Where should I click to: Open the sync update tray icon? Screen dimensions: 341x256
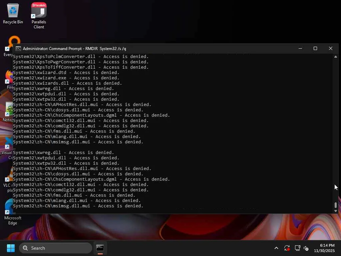(287, 248)
